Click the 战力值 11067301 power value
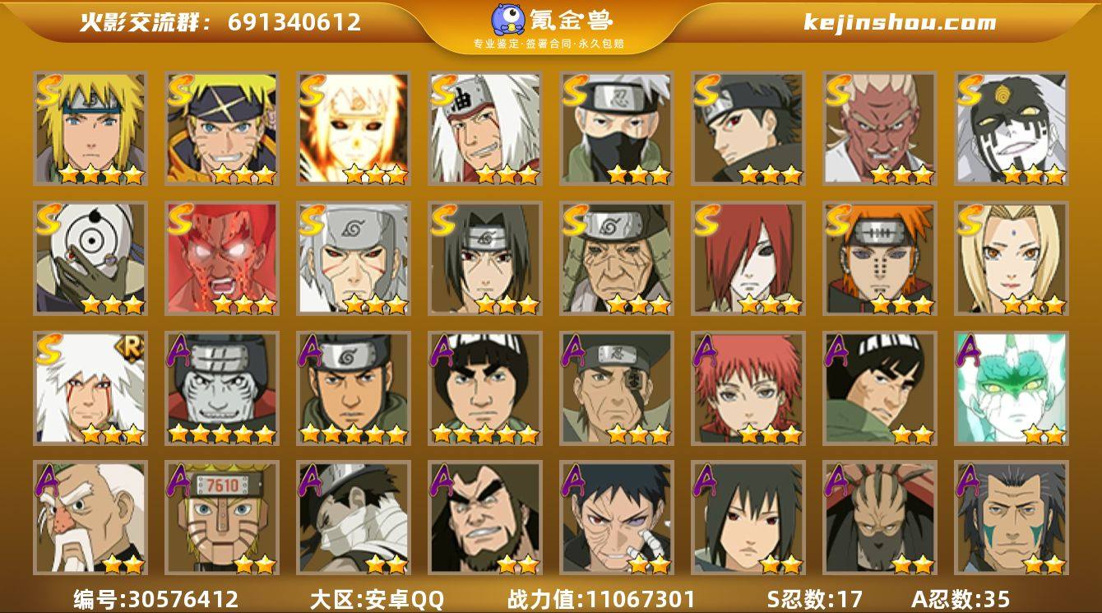Image resolution: width=1102 pixels, height=613 pixels. (x=601, y=599)
